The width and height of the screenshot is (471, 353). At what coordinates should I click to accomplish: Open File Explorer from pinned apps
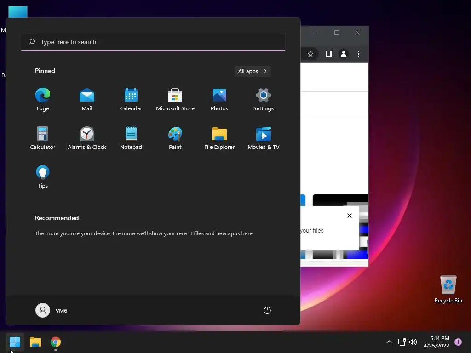[x=219, y=138]
